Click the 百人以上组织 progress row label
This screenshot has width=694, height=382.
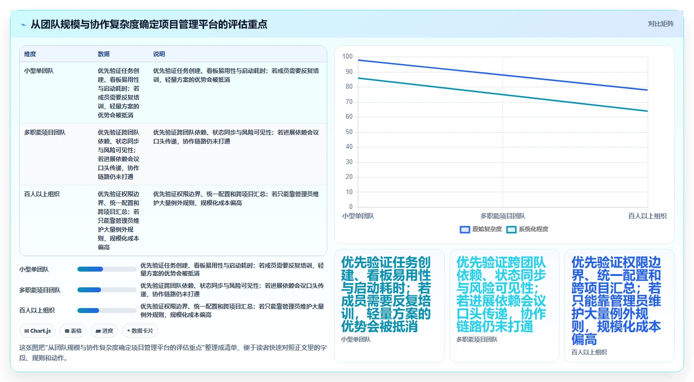tap(37, 311)
